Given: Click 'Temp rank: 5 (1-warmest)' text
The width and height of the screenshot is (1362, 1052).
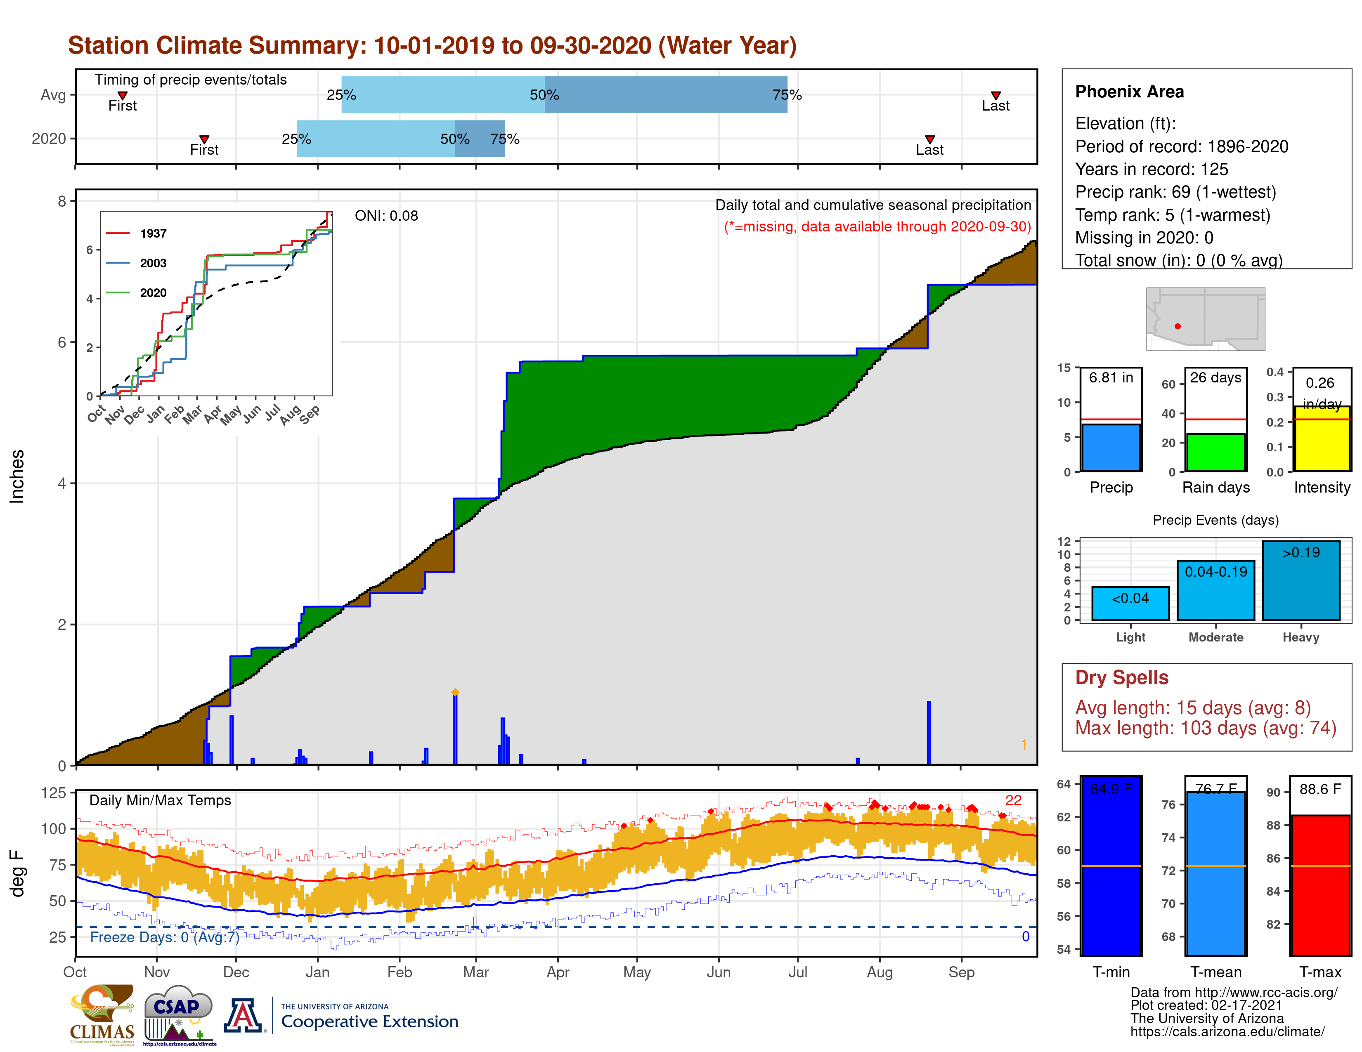Looking at the screenshot, I should pos(1173,215).
